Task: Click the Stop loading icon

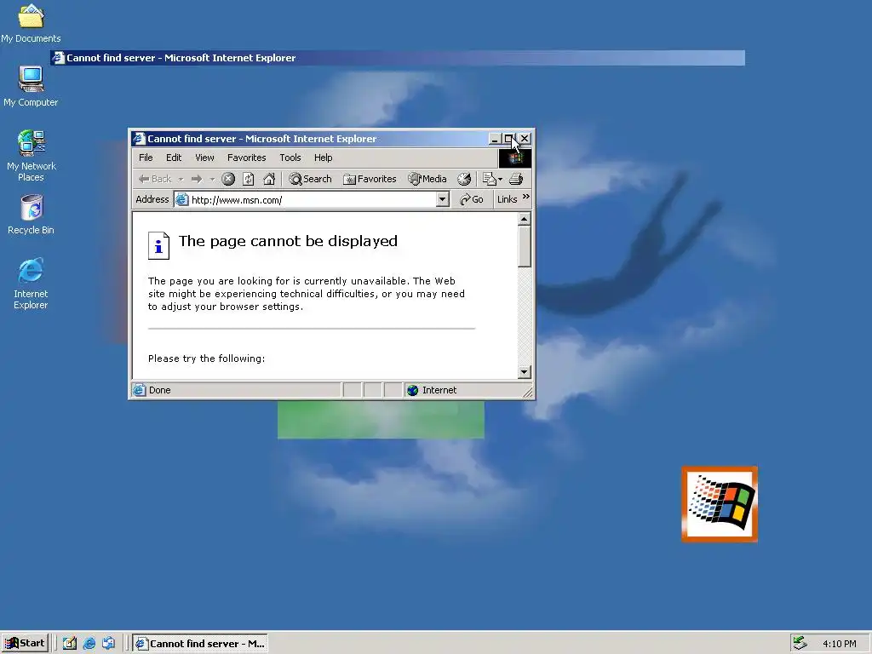Action: click(228, 179)
